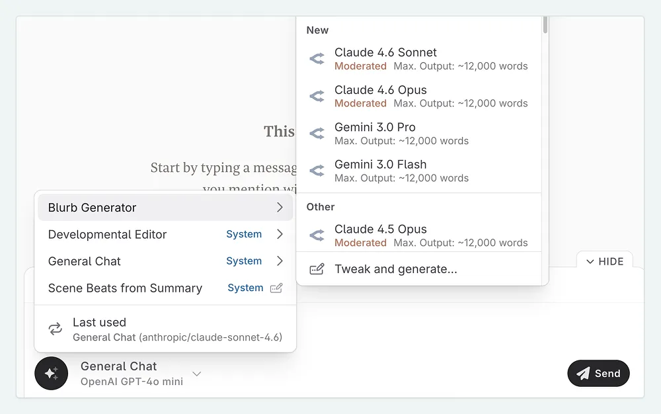Collapse the panel with the HIDE button

[x=604, y=261]
